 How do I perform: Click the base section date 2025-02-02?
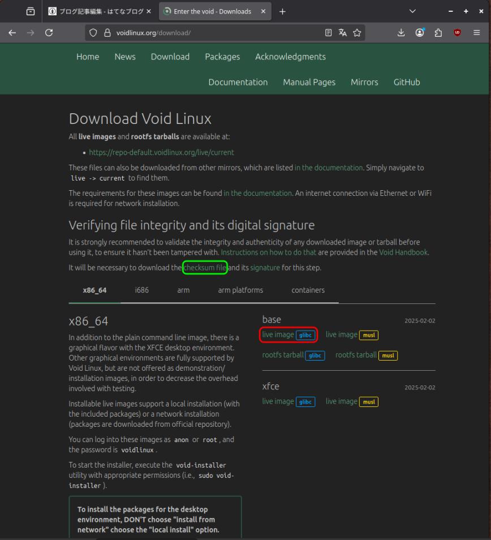(x=420, y=320)
